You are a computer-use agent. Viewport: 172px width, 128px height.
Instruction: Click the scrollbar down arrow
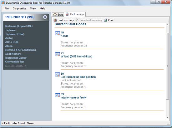coord(168,117)
